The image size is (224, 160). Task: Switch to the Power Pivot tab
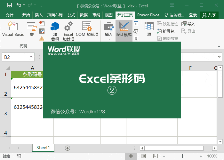(x=148, y=15)
